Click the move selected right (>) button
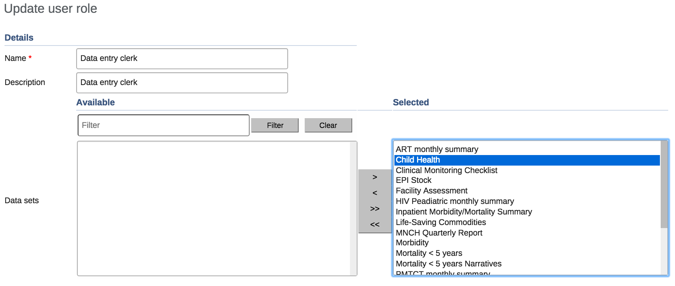The image size is (675, 286). click(x=374, y=177)
